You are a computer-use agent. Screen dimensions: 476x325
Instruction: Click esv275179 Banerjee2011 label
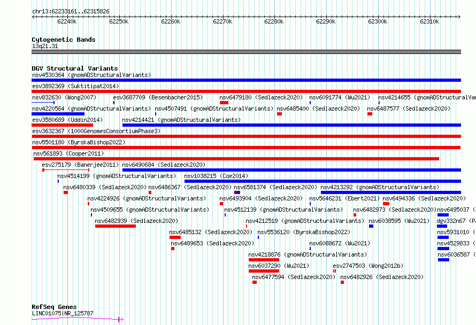pyautogui.click(x=80, y=165)
